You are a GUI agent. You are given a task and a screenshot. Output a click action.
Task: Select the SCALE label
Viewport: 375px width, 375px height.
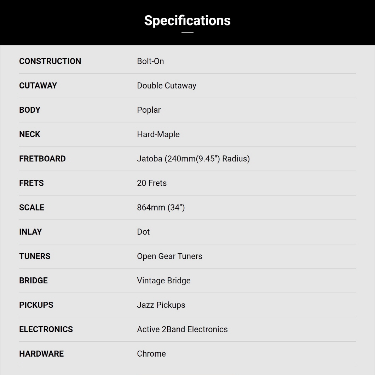[32, 208]
